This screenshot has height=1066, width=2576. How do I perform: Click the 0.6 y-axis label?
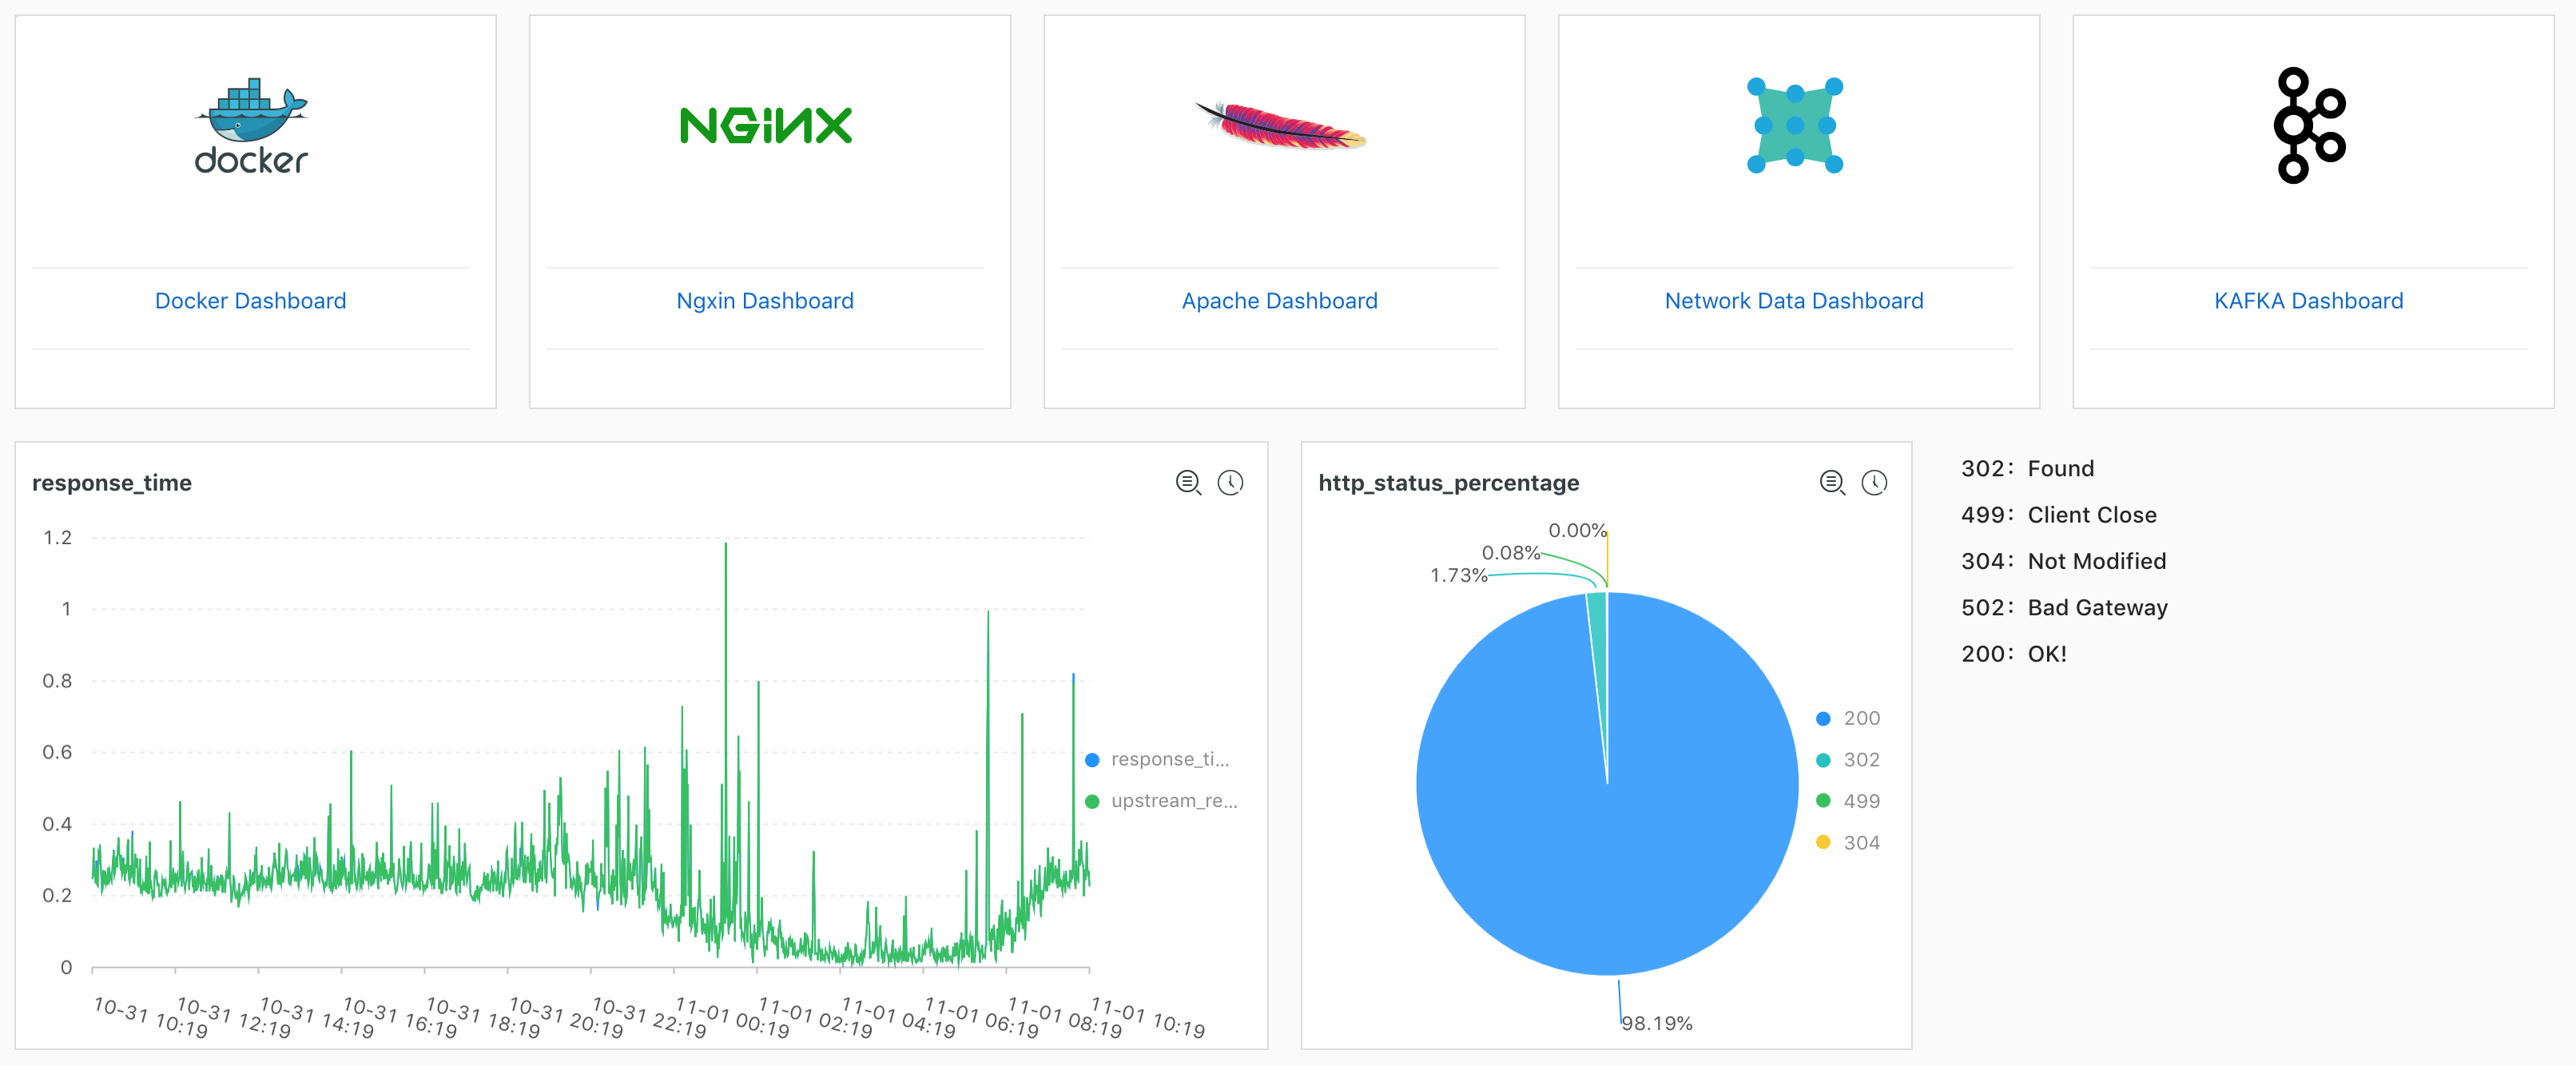tap(57, 752)
